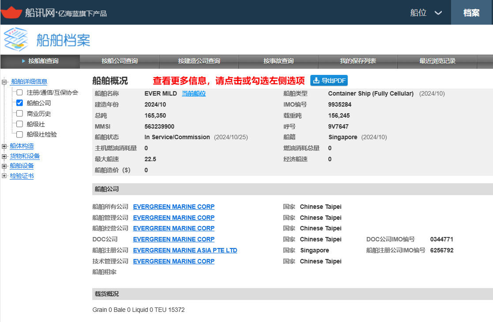Click the red ship logo icon
The height and width of the screenshot is (322, 493).
(x=11, y=12)
